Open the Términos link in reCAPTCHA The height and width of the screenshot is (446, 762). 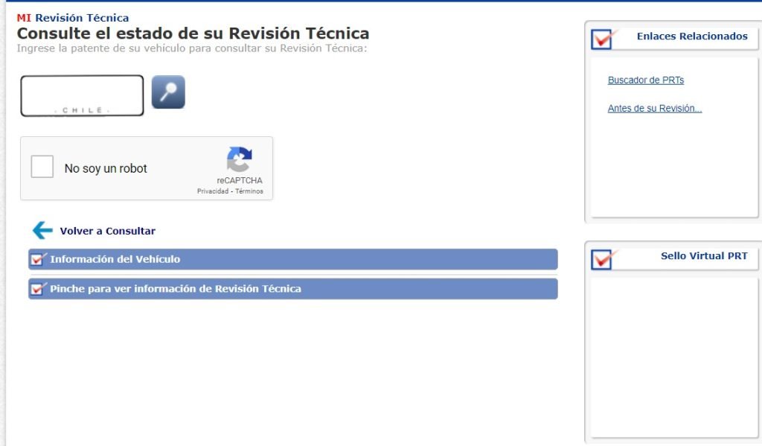click(x=249, y=191)
